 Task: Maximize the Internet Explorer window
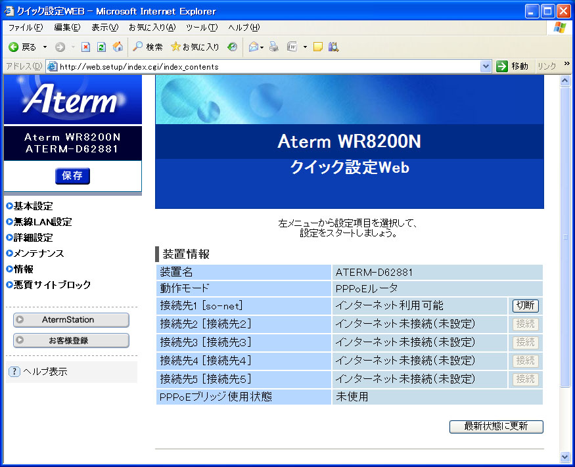548,11
